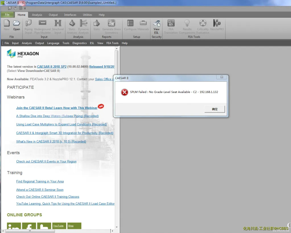Viewport: 291px width, 233px height.
Task: Click the YouTube online group button
Action: [x=59, y=226]
